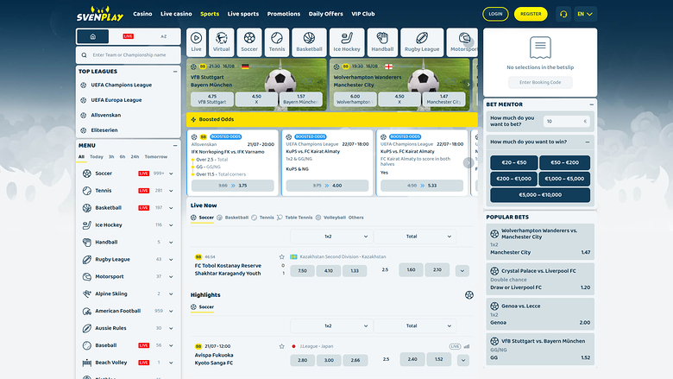This screenshot has width=673, height=379.
Task: Select 2.80 odds for Avispa Fukuoka
Action: click(303, 361)
